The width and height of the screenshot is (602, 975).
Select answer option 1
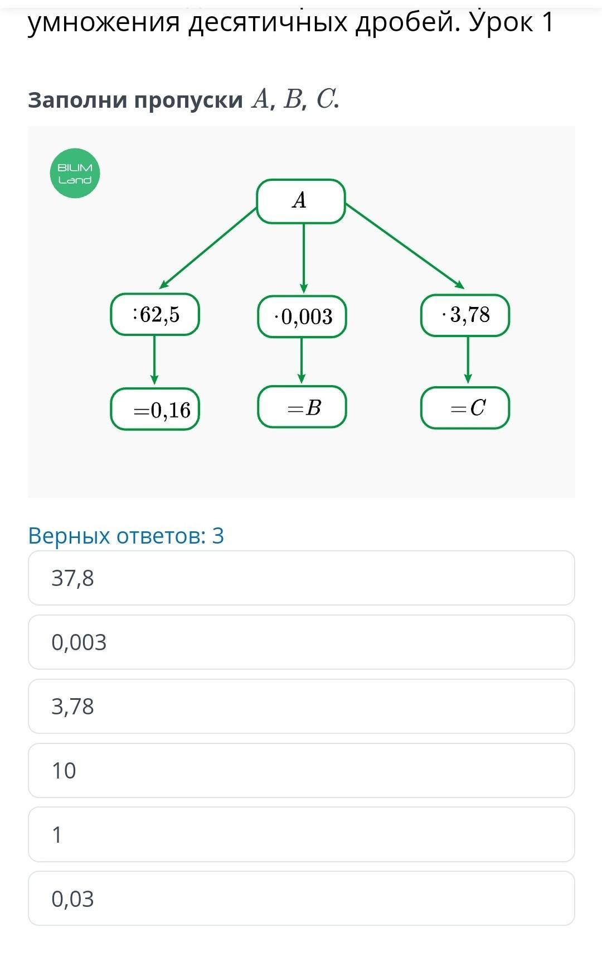301,835
